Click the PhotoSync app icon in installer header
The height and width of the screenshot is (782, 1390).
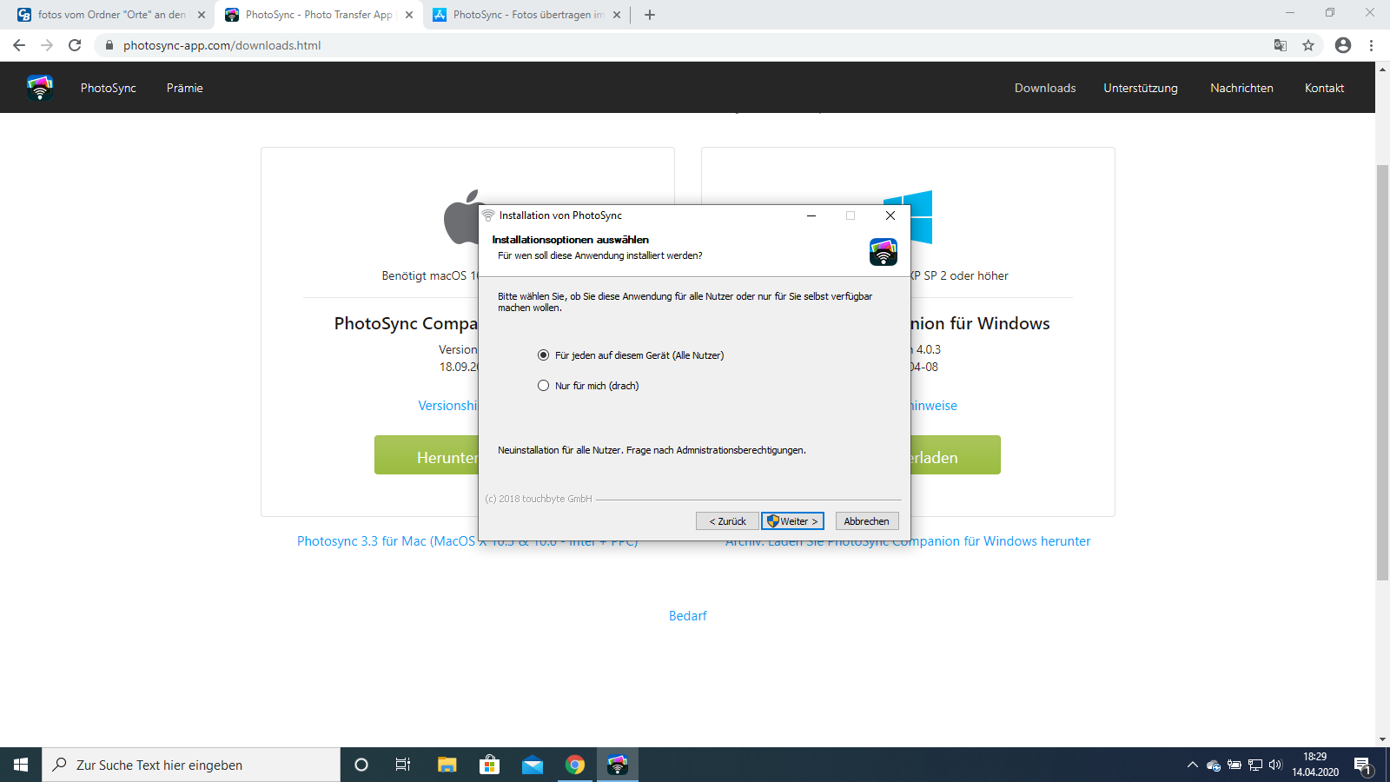[x=884, y=252]
